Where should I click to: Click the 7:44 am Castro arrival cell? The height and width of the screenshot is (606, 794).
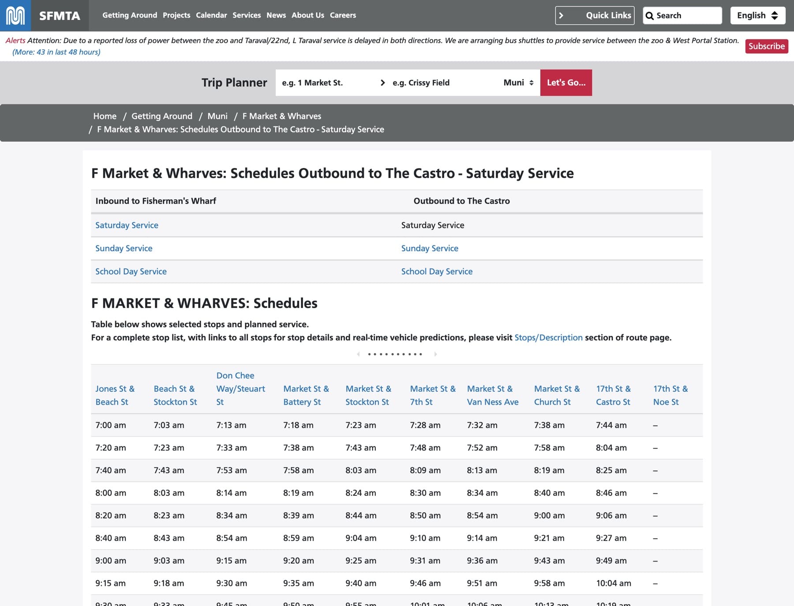click(x=611, y=425)
